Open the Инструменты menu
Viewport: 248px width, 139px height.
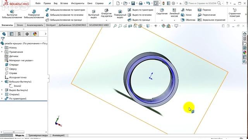point(77,3)
